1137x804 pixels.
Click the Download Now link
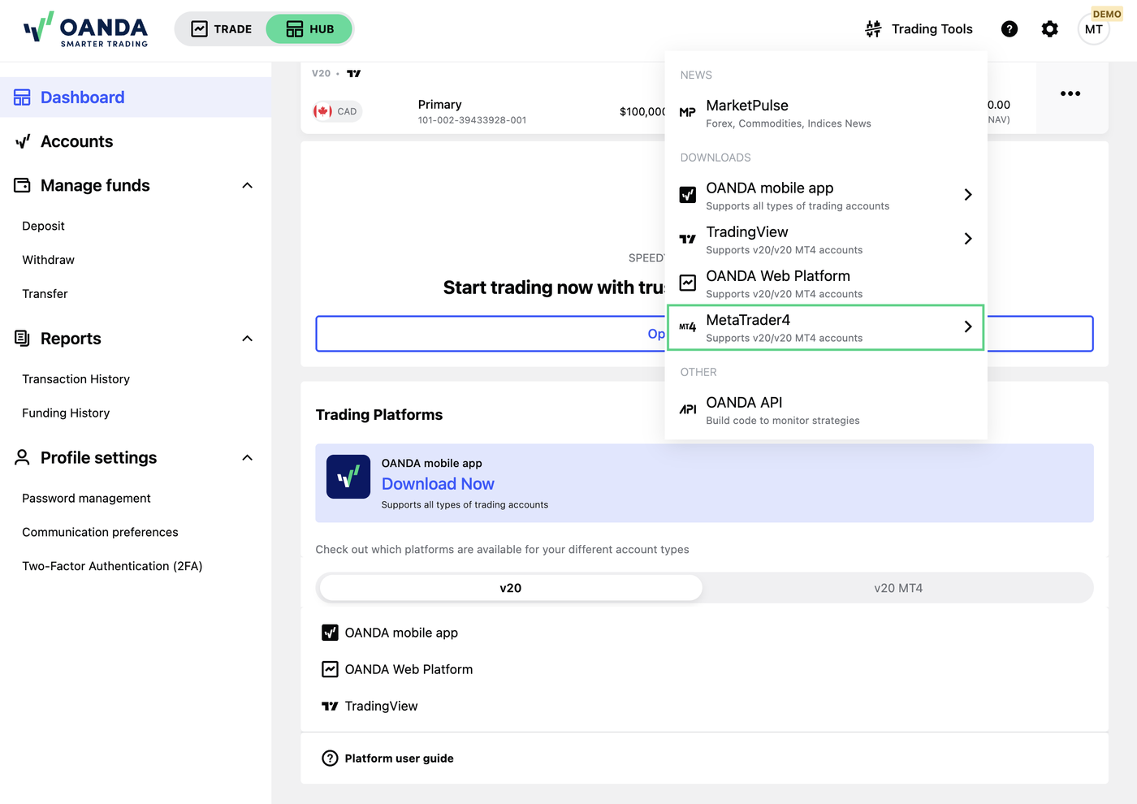click(438, 484)
